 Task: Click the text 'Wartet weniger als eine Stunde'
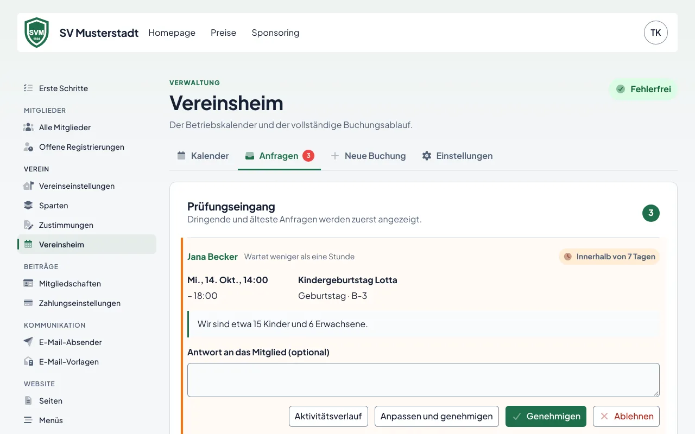point(299,257)
